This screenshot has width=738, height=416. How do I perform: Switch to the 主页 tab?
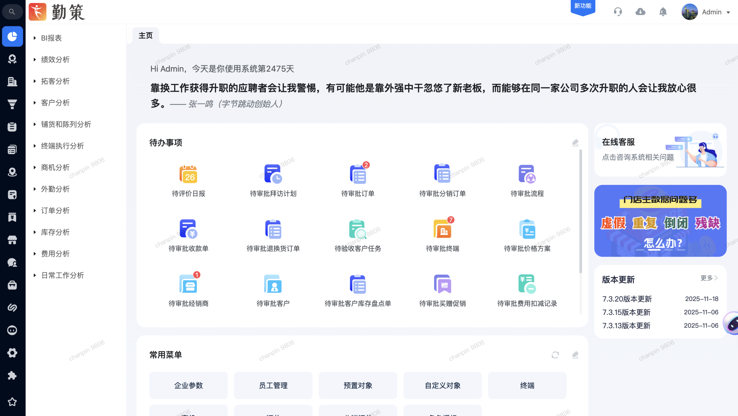(x=146, y=36)
